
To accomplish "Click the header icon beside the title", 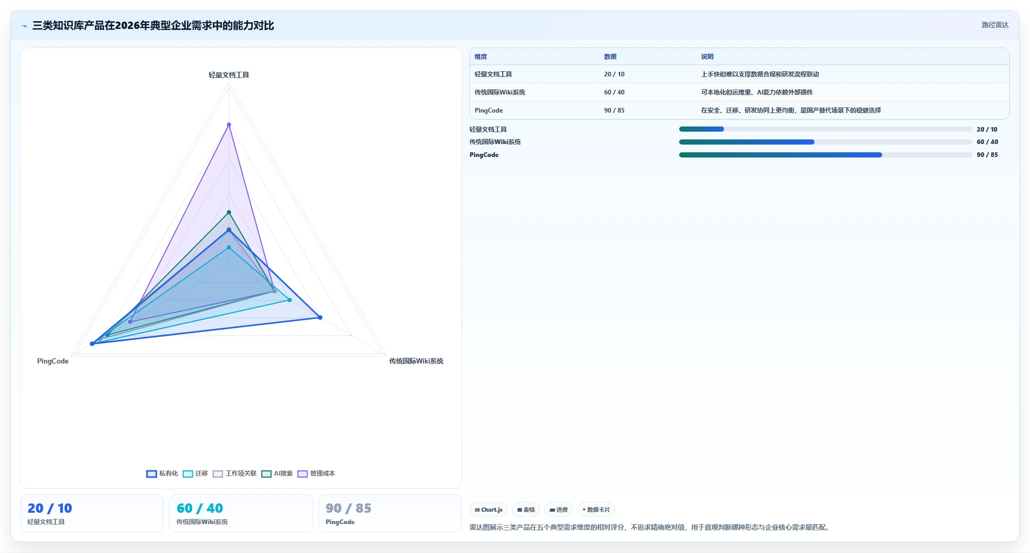I will coord(24,26).
